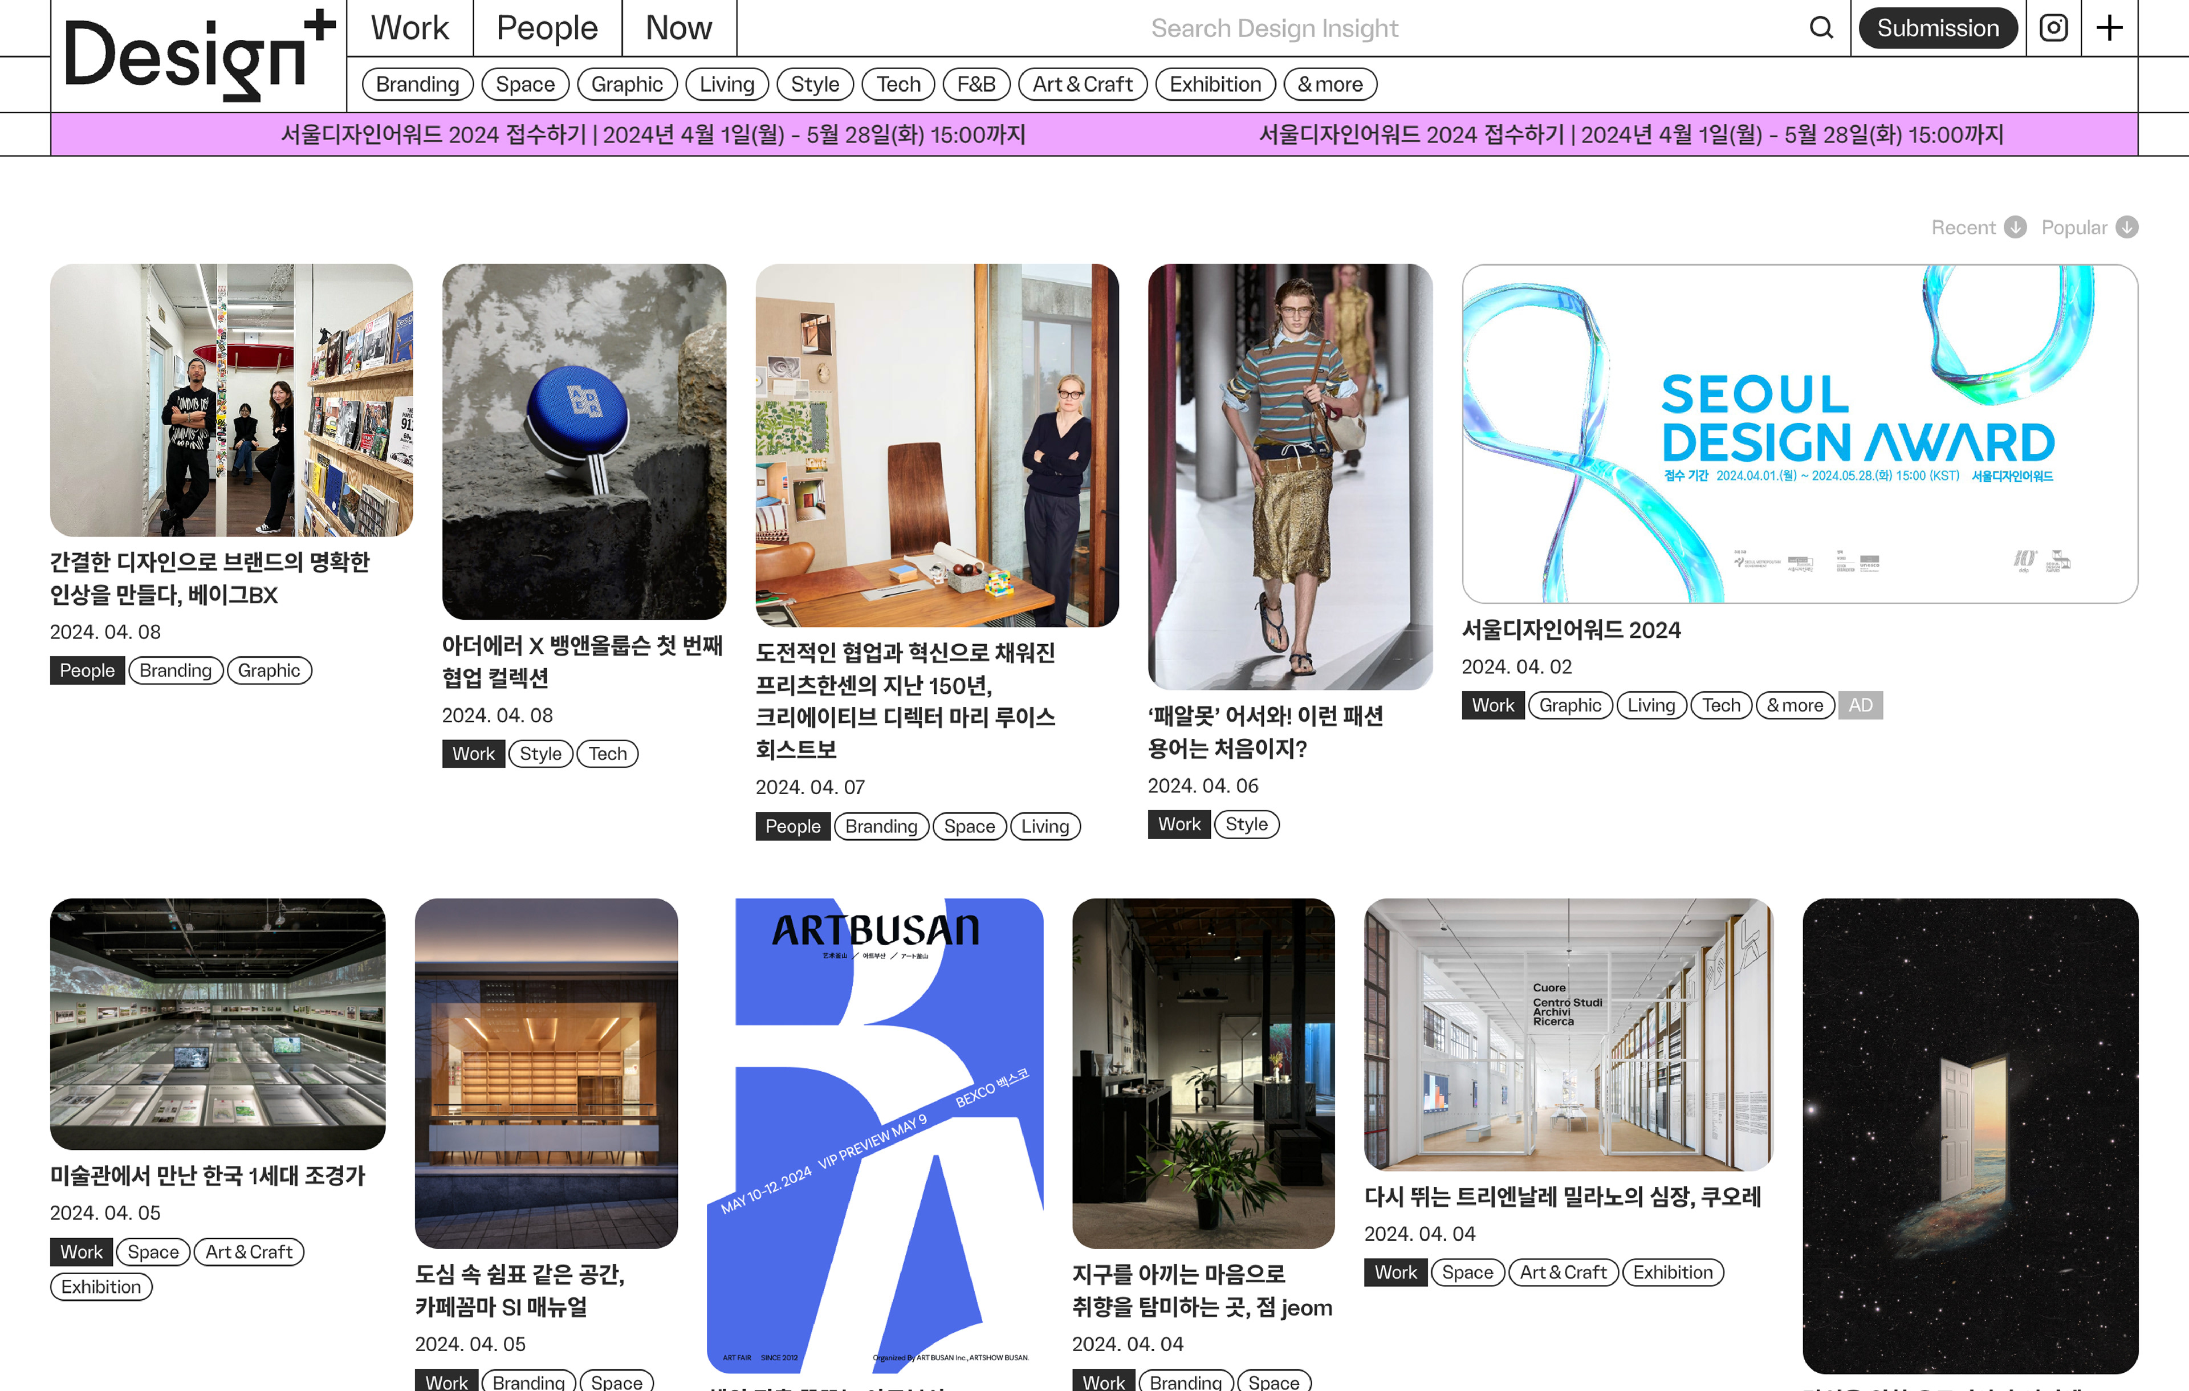The height and width of the screenshot is (1391, 2189).
Task: Click Exhibition tag under 트리엔날레 밀라노 article
Action: 1674,1273
